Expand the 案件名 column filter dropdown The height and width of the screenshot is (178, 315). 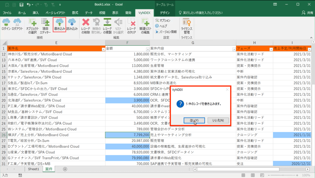coord(103,49)
